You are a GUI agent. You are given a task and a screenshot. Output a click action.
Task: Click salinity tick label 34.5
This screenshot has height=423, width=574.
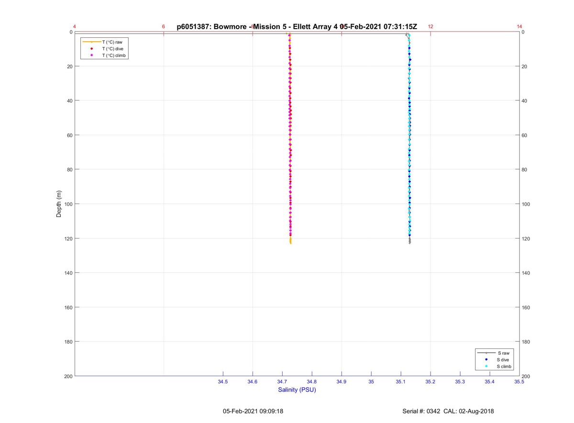[223, 382]
